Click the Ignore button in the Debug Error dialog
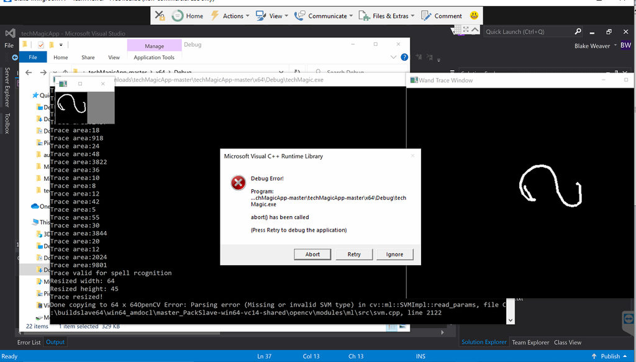 [x=394, y=254]
